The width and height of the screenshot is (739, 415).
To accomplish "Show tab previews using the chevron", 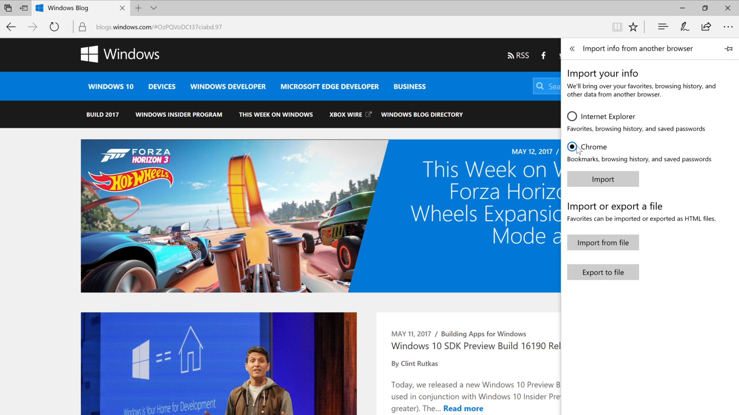I will (154, 8).
